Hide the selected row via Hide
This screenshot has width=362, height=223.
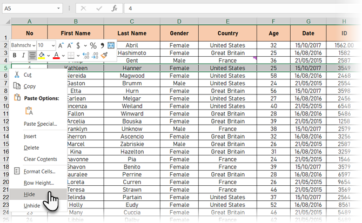[38, 194]
